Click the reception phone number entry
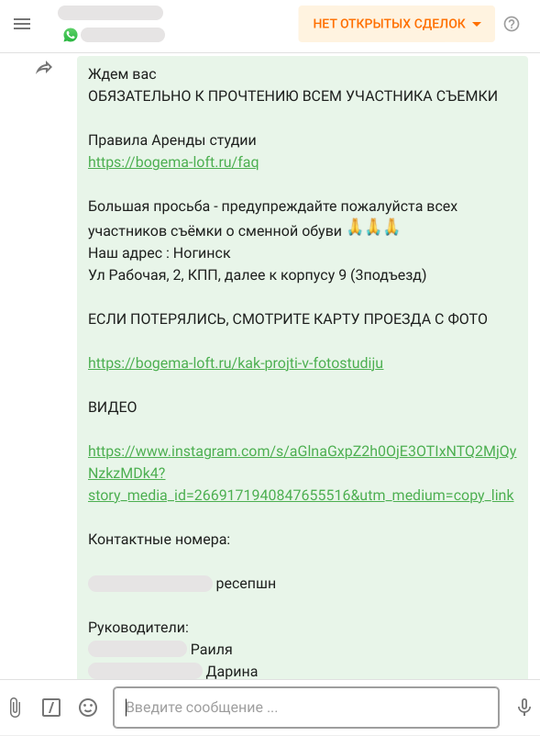This screenshot has height=736, width=540. point(149,584)
